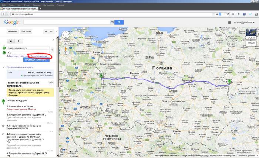Switch to the Мои места tab
The height and width of the screenshot is (158, 259).
tap(26, 32)
